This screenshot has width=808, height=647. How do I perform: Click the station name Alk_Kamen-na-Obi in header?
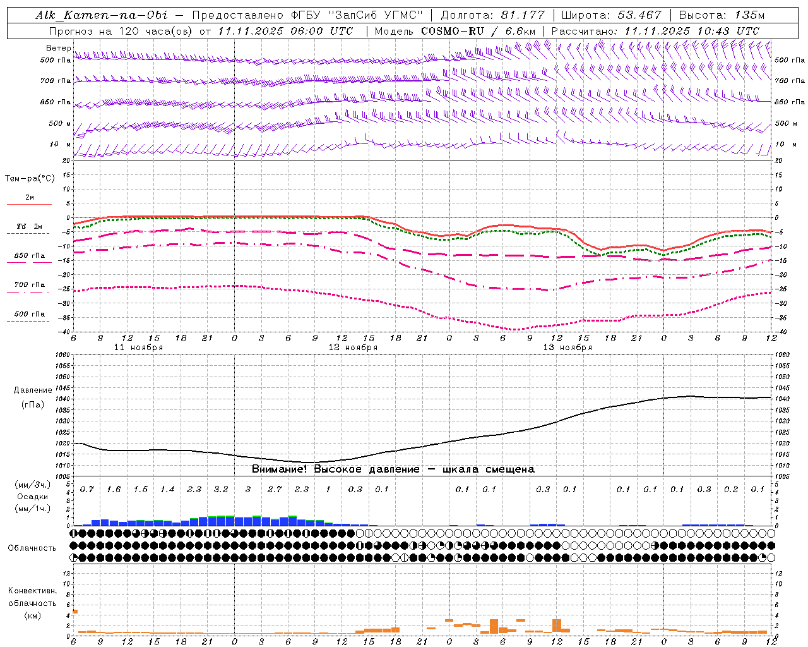click(101, 15)
